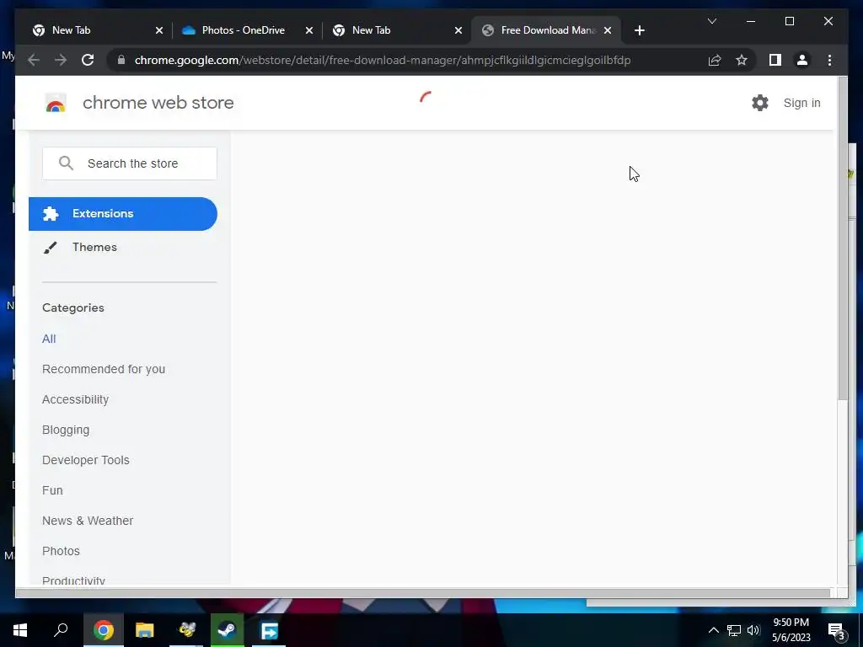
Task: Close the second New Tab
Action: coord(458,31)
